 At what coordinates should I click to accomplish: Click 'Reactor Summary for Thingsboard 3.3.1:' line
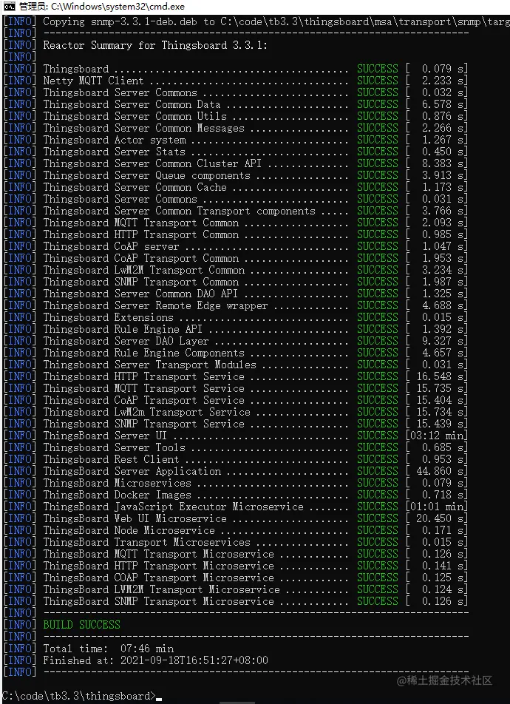click(x=155, y=45)
